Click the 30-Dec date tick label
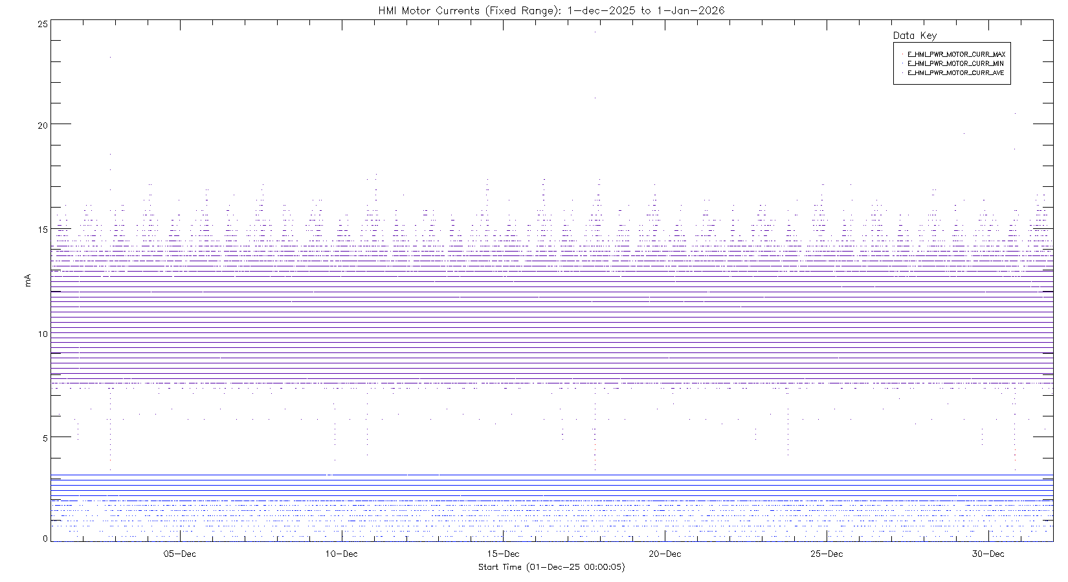The width and height of the screenshot is (1068, 582). tap(988, 554)
